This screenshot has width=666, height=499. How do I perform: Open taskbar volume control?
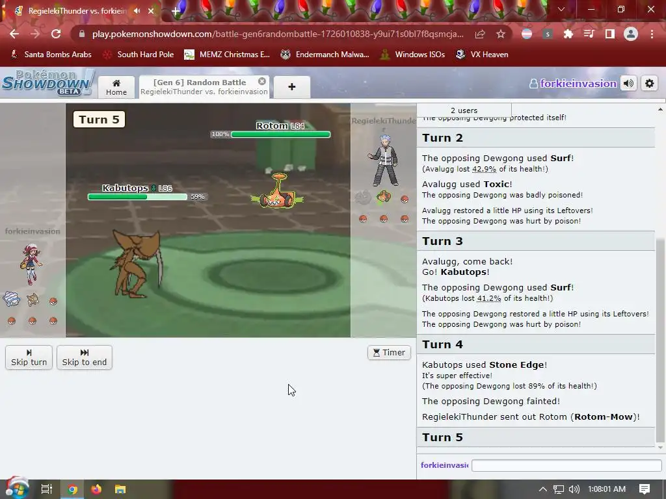(x=574, y=489)
